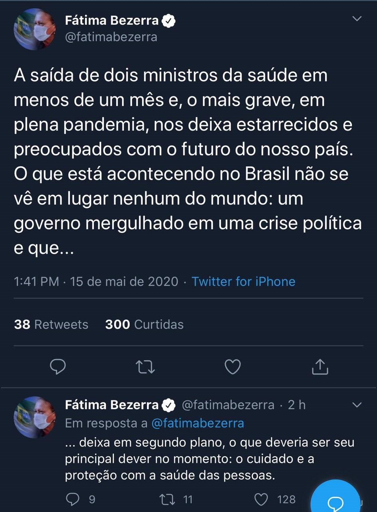This screenshot has height=512, width=377.
Task: Reply to the main tweet
Action: pos(58,366)
